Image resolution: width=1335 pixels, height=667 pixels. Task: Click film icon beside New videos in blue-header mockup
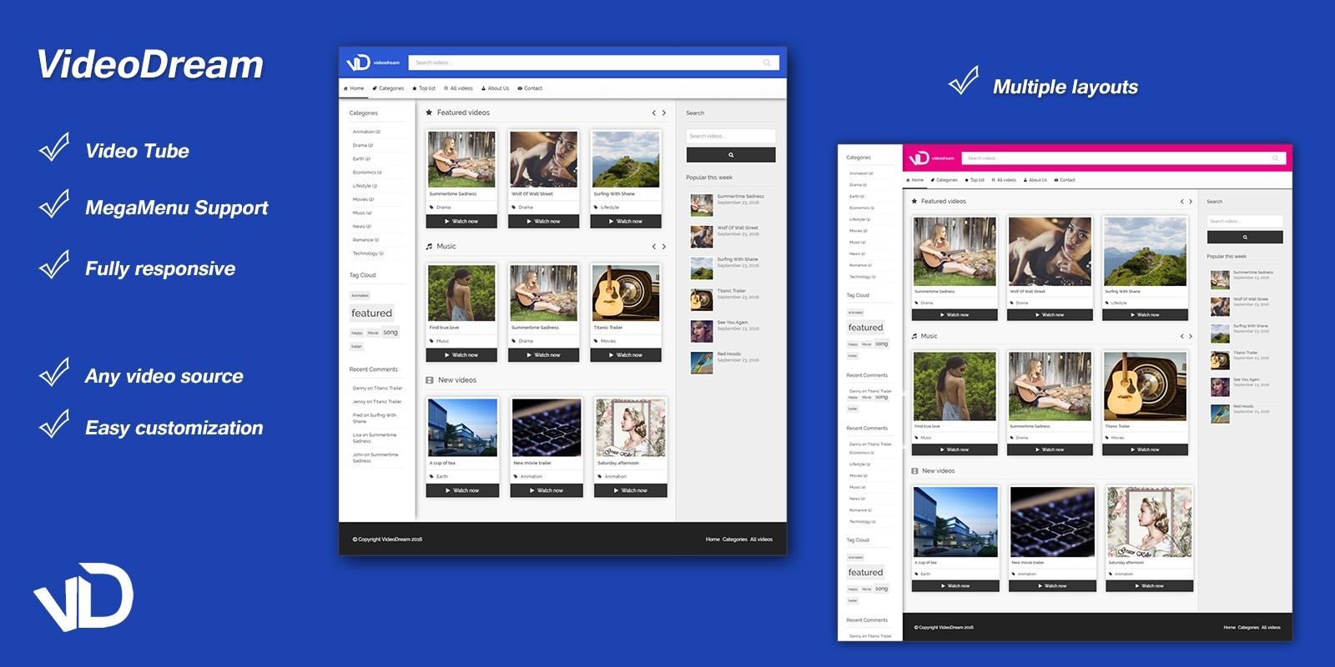coord(430,380)
